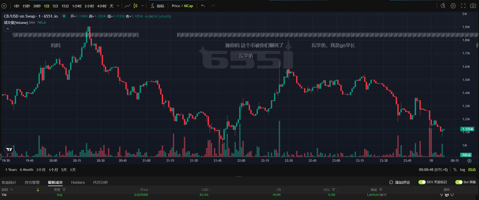Switch to 收益统计 tab
Screen dimensions: 479x200
click(x=9, y=182)
